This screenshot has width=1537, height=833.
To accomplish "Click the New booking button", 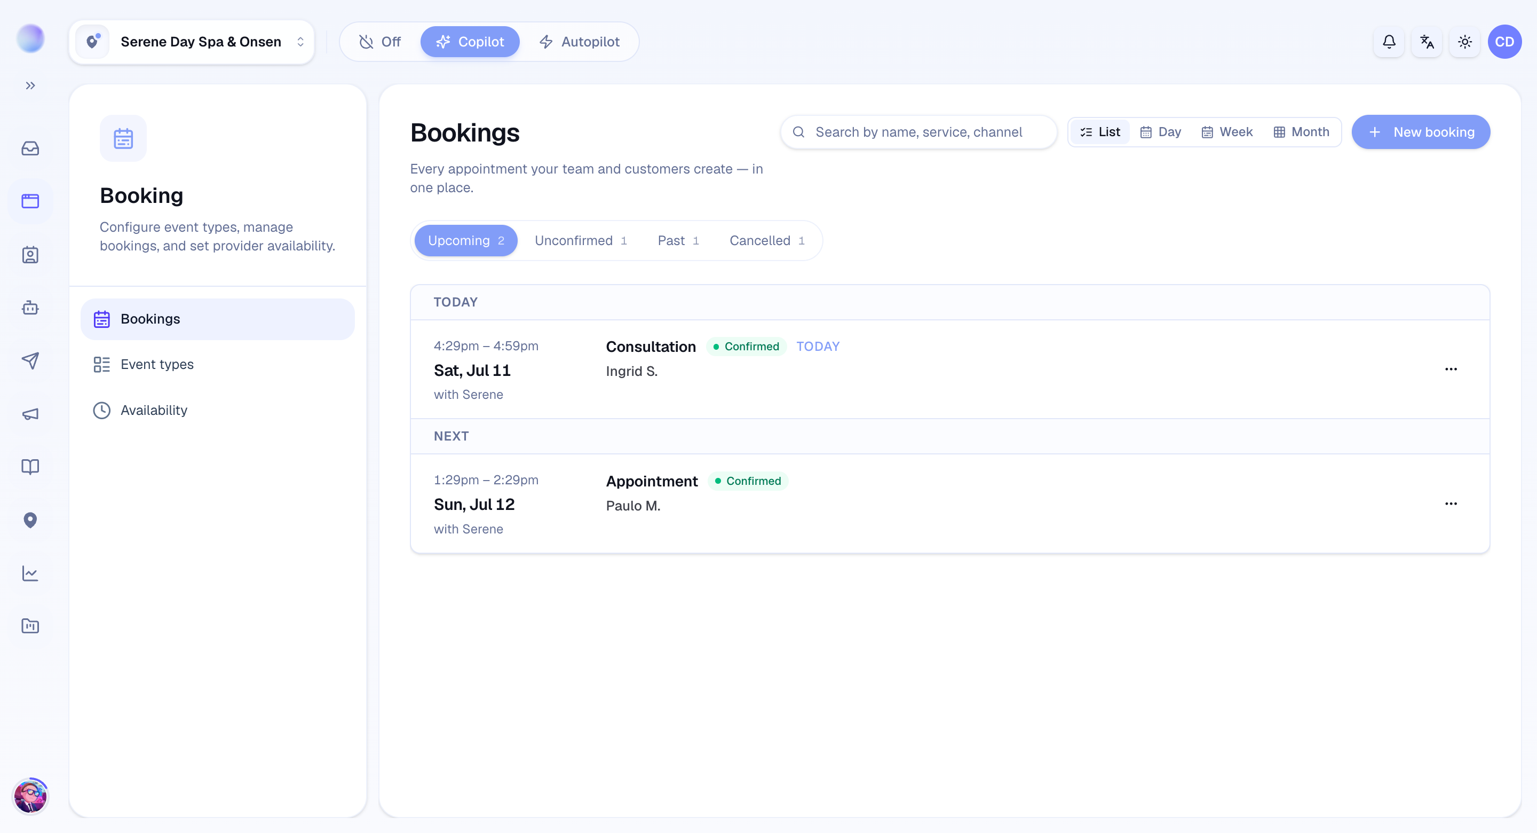I will tap(1421, 132).
